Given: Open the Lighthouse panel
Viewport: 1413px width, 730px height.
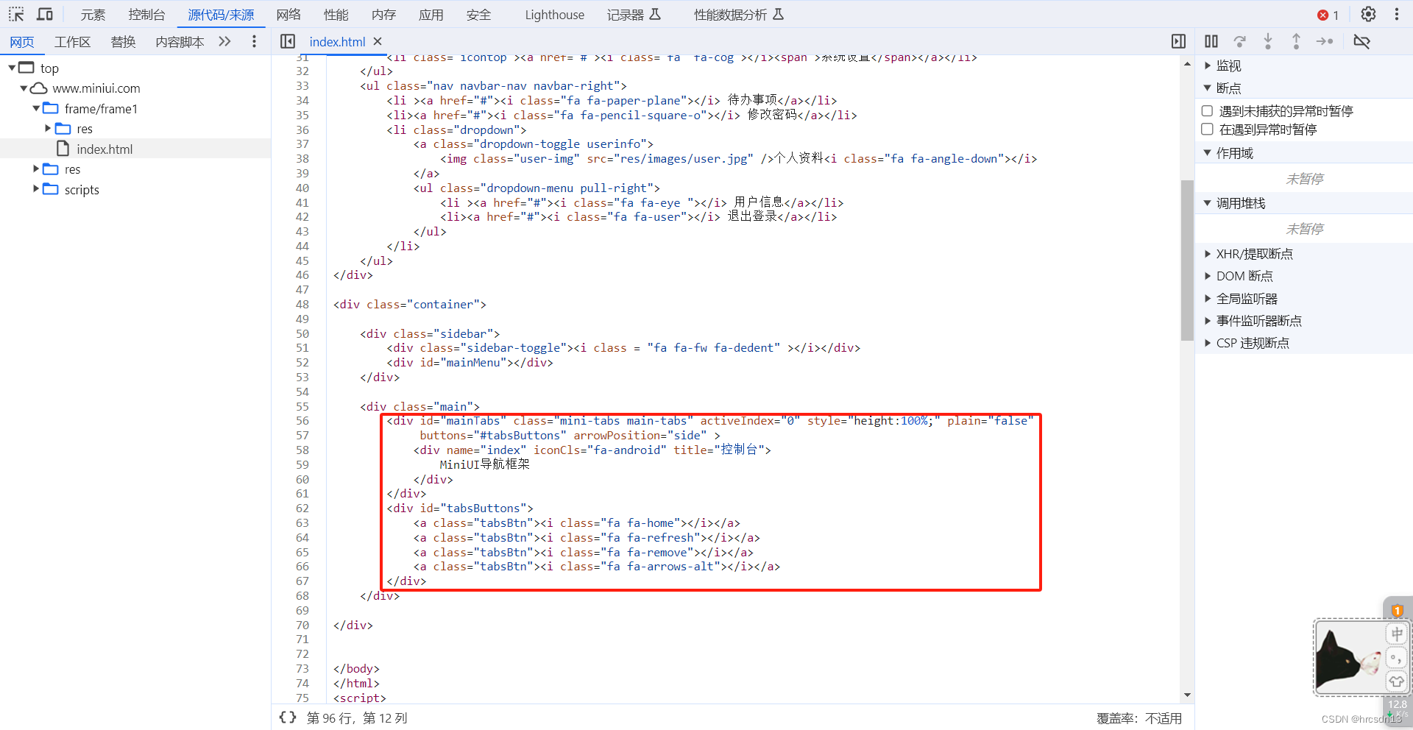Looking at the screenshot, I should tap(553, 14).
